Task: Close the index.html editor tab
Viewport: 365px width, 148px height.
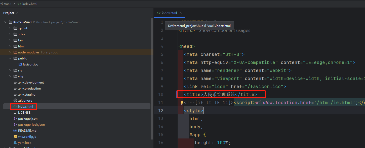Action: pos(181,13)
